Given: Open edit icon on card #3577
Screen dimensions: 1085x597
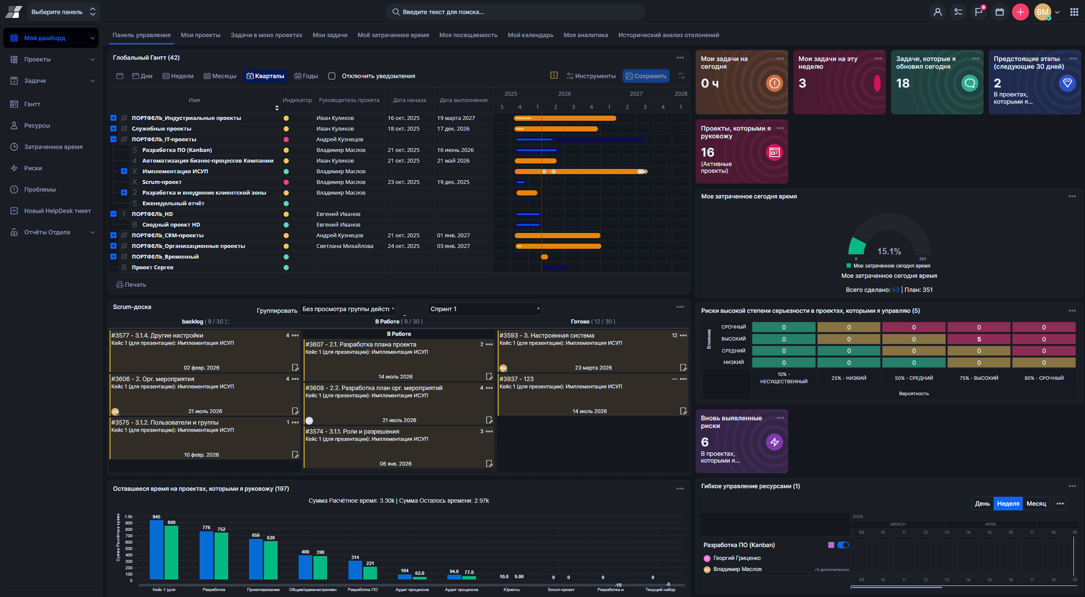Looking at the screenshot, I should coord(295,367).
